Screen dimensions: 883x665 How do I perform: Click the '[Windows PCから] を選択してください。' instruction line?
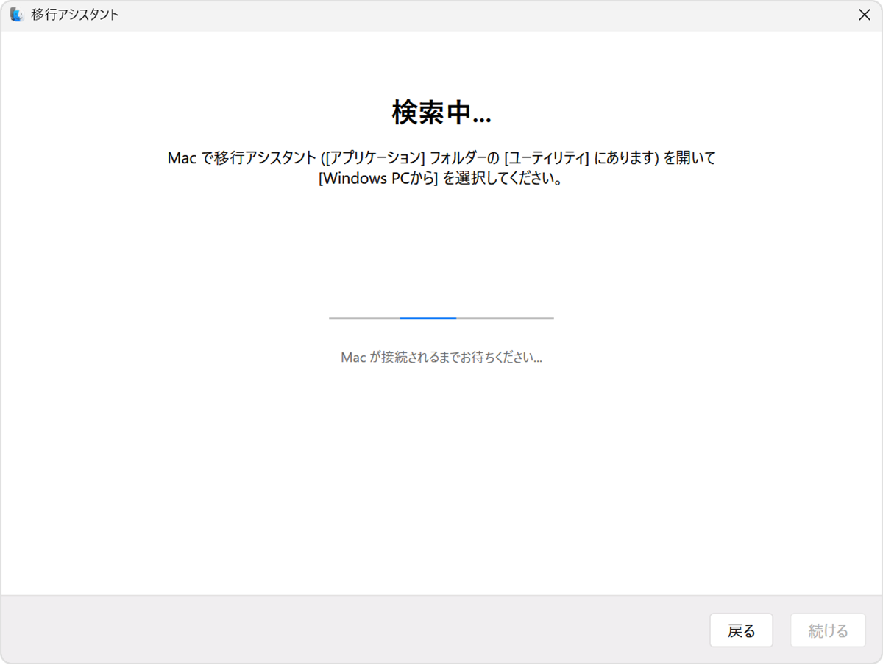point(441,179)
